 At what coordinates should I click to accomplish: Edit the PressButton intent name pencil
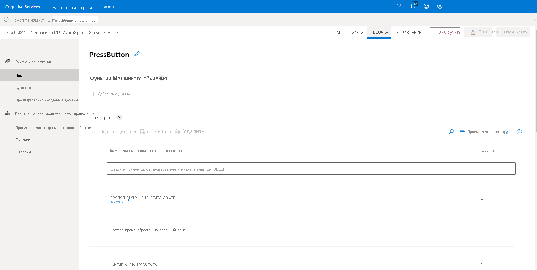click(137, 54)
